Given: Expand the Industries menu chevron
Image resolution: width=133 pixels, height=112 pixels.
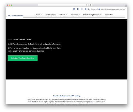Looking at the screenshot, I should 79,15.
